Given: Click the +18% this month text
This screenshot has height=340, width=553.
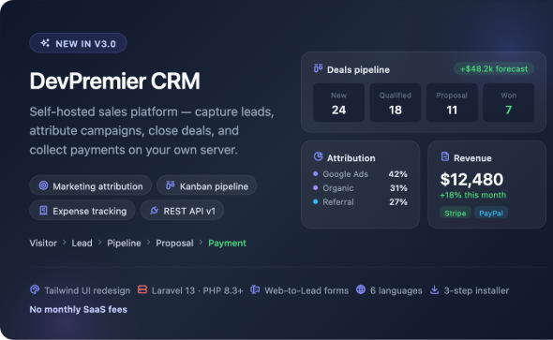Looking at the screenshot, I should click(473, 195).
